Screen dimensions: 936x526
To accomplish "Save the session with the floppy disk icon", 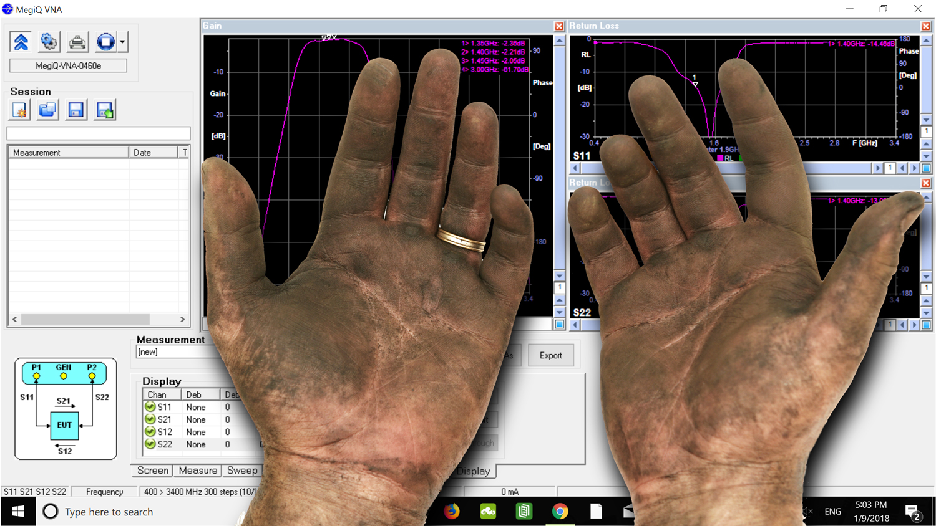I will point(76,110).
